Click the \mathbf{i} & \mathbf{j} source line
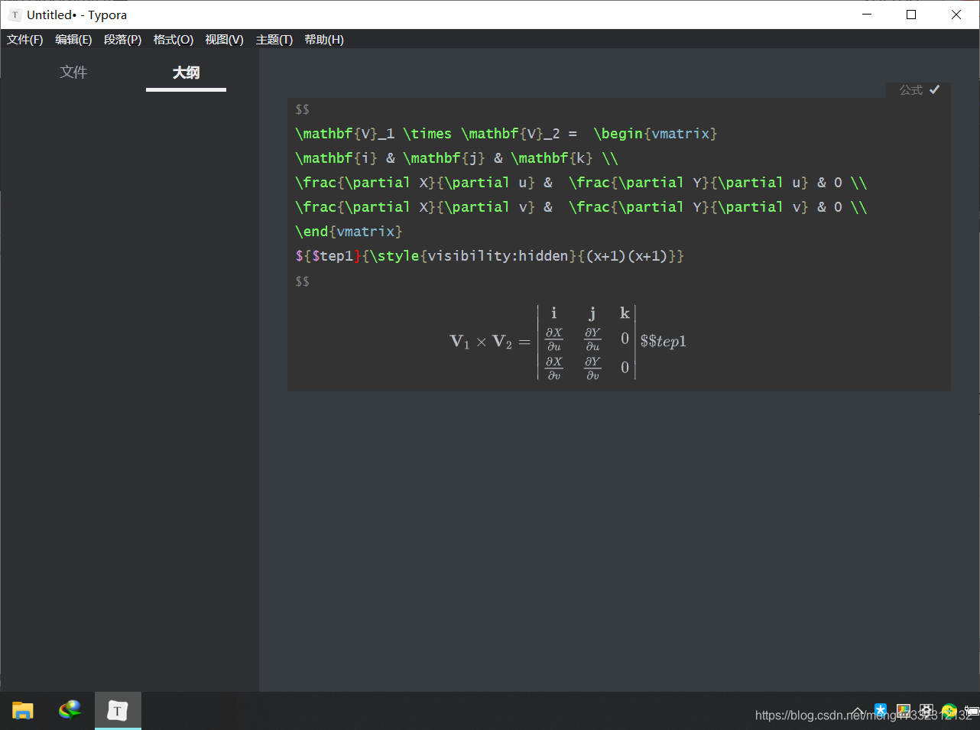Image resolution: width=980 pixels, height=730 pixels. (456, 158)
